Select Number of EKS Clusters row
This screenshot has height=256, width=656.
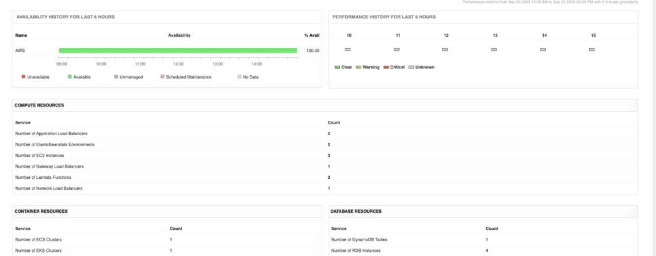(167, 251)
